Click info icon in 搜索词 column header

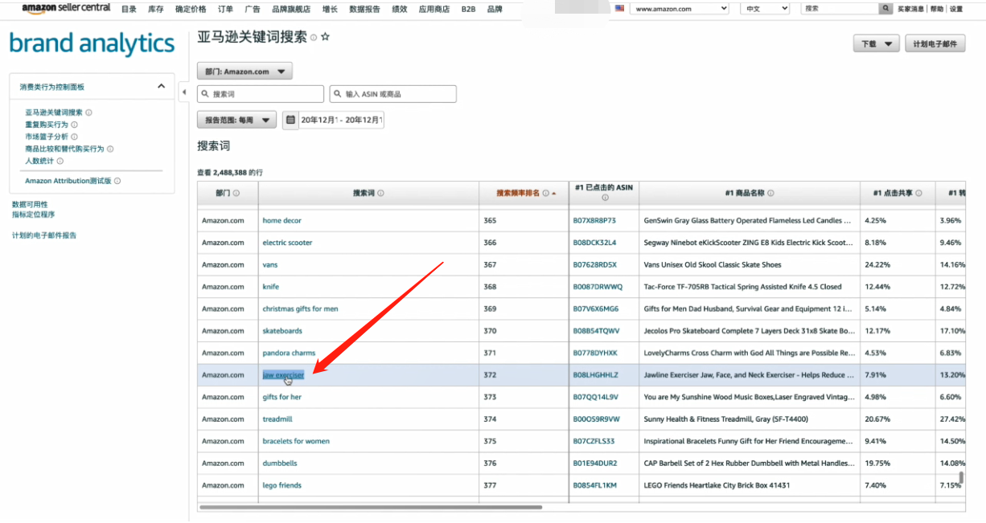point(380,193)
